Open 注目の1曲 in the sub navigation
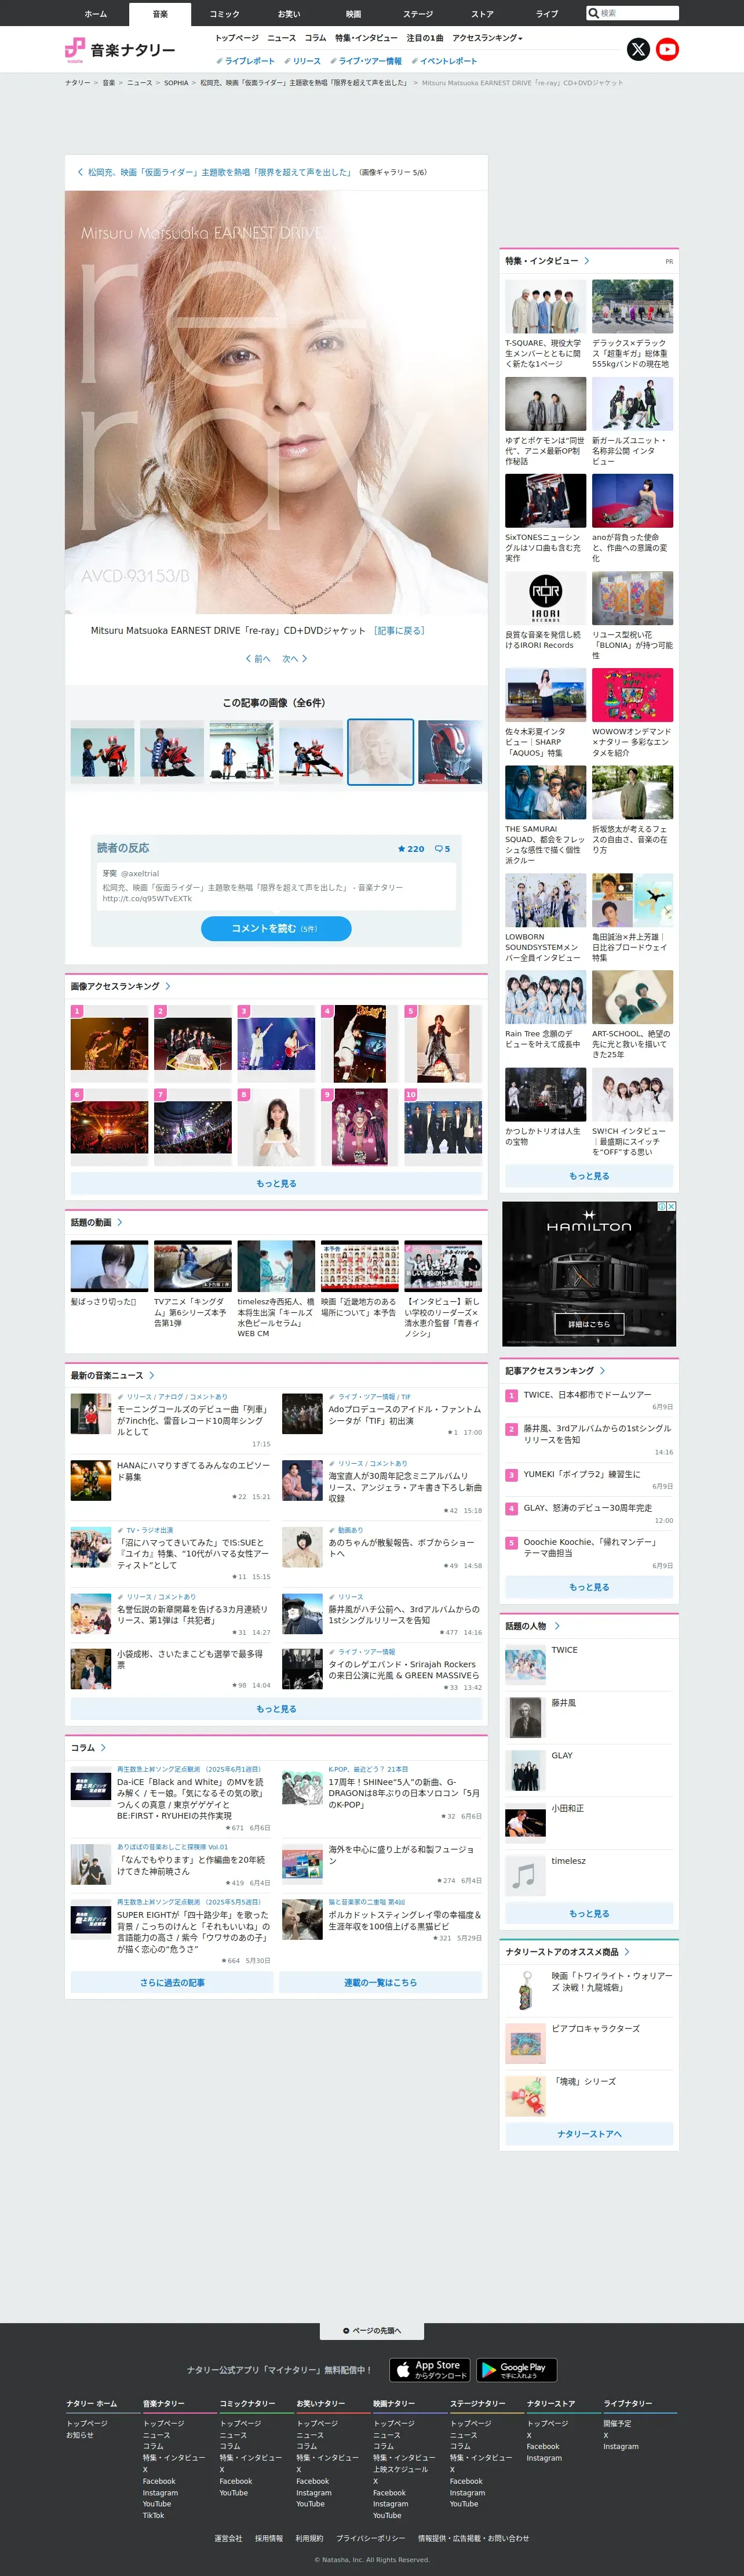744x2576 pixels. click(424, 38)
